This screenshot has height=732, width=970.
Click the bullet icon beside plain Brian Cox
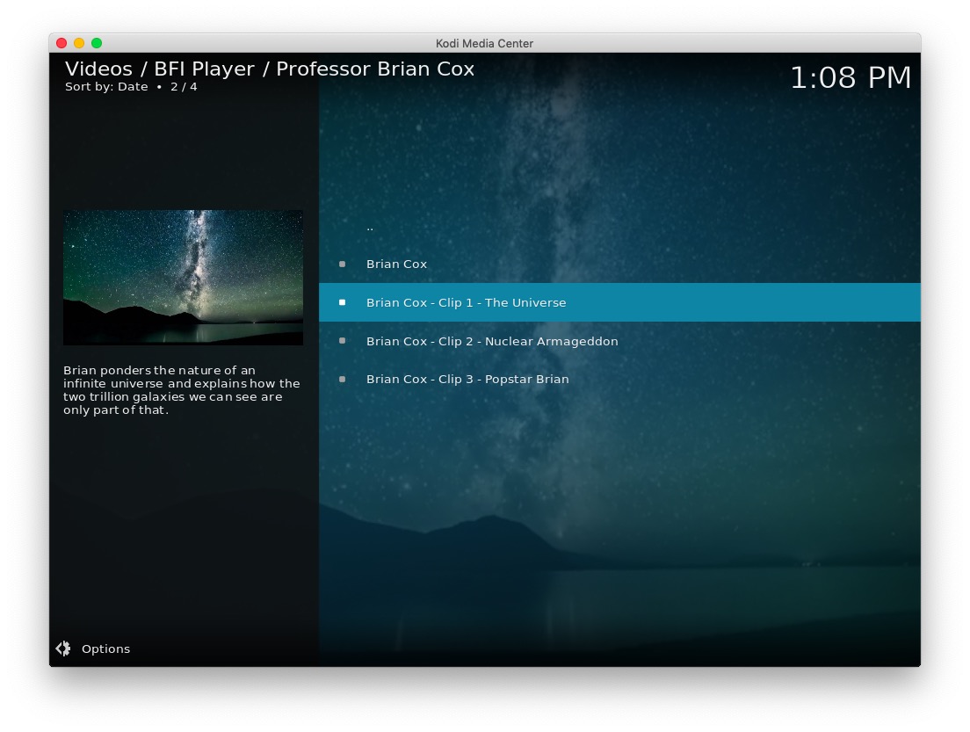pos(343,264)
